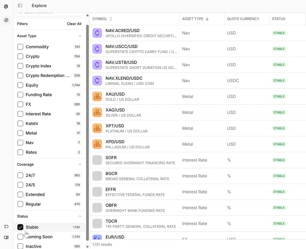Open the EUR/USD row
Screen dimensions: 306x249
198,236
